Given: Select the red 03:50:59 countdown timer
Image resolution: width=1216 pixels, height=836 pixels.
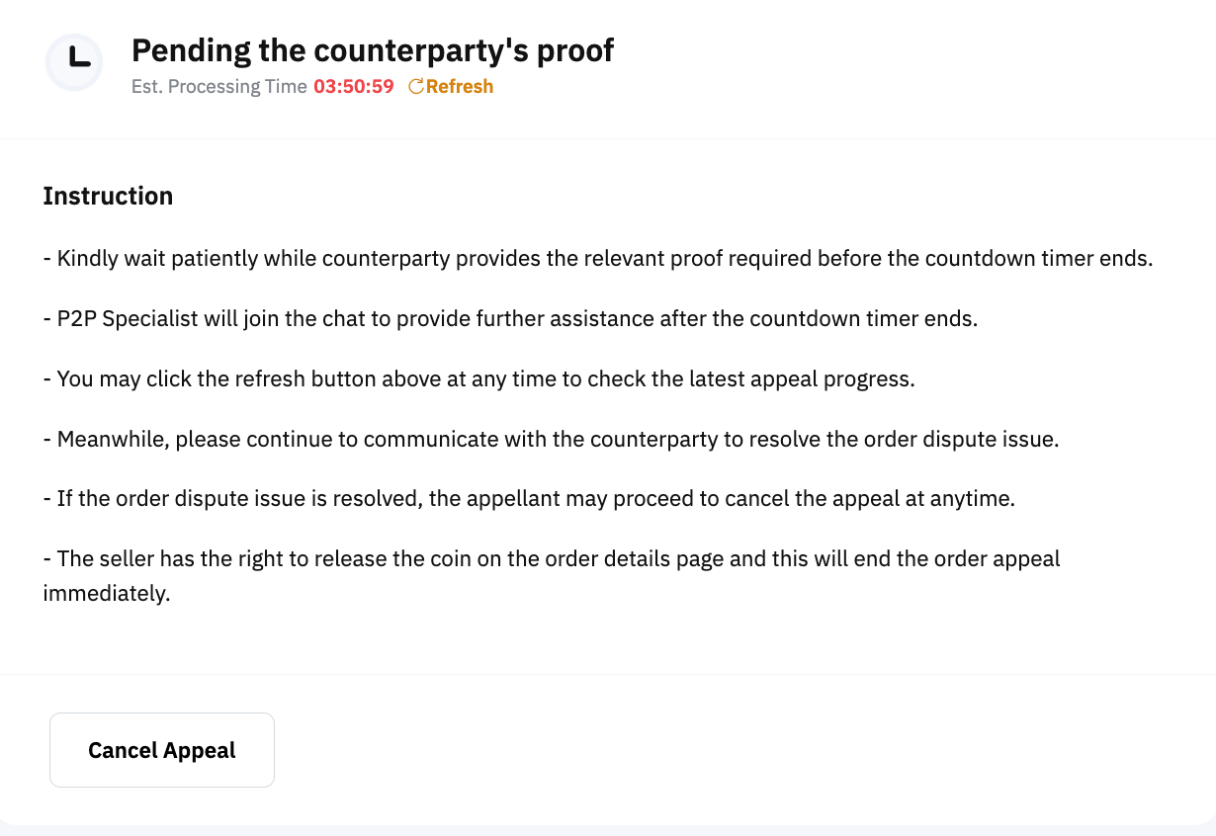Looking at the screenshot, I should coord(354,87).
